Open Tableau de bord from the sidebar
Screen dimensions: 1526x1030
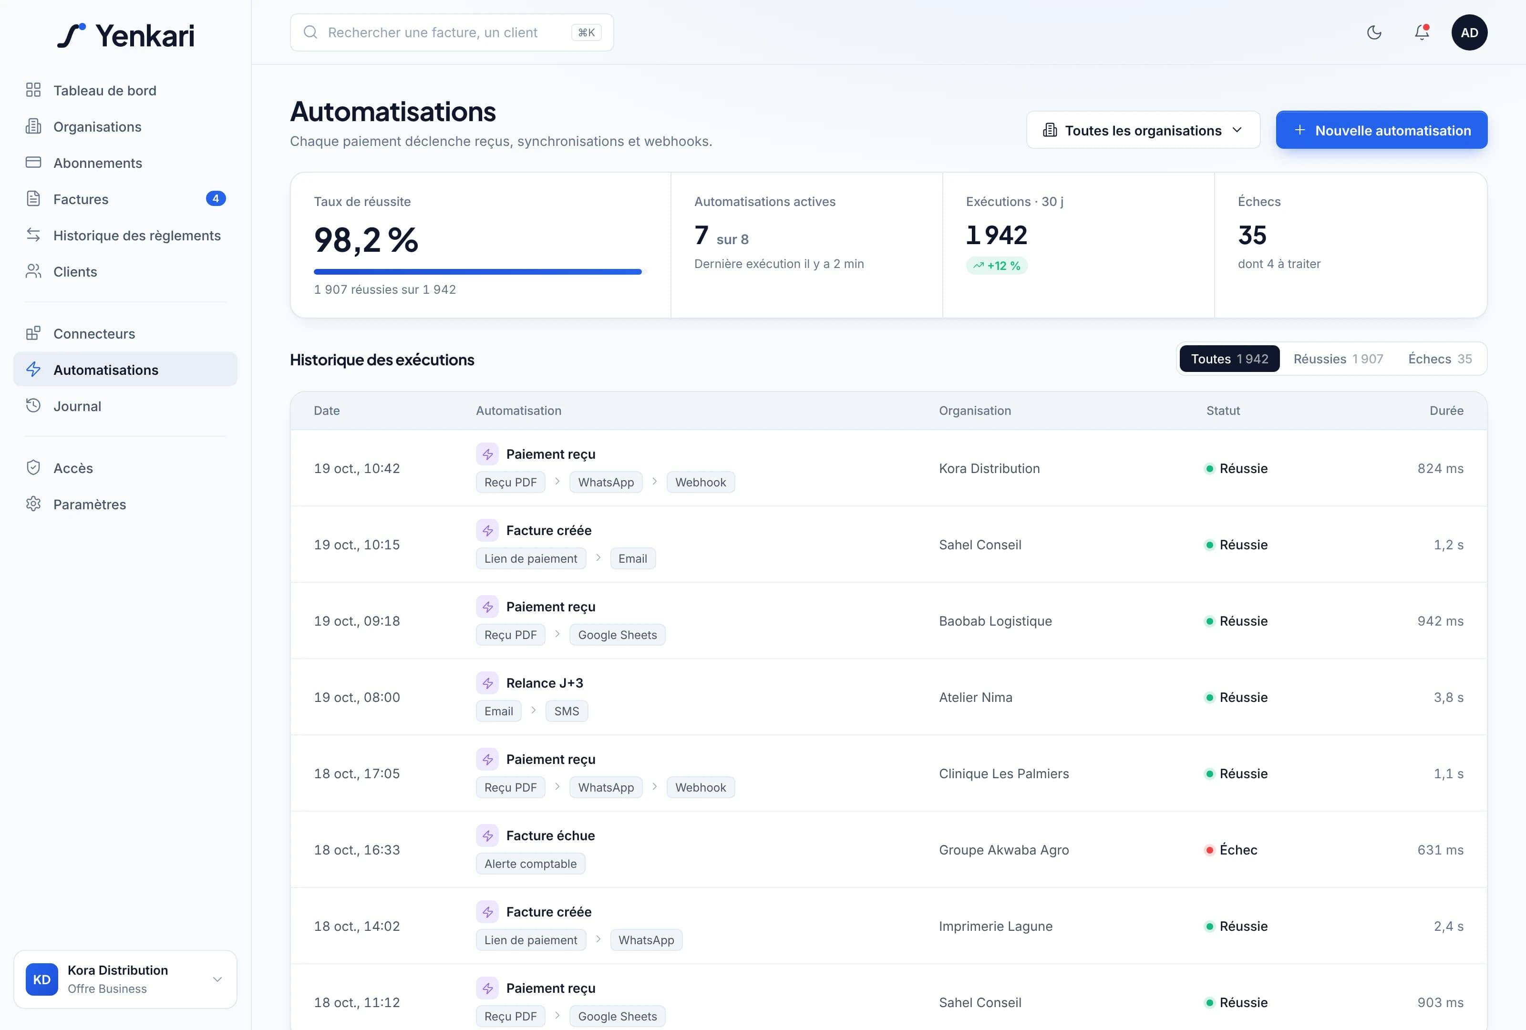(x=125, y=91)
